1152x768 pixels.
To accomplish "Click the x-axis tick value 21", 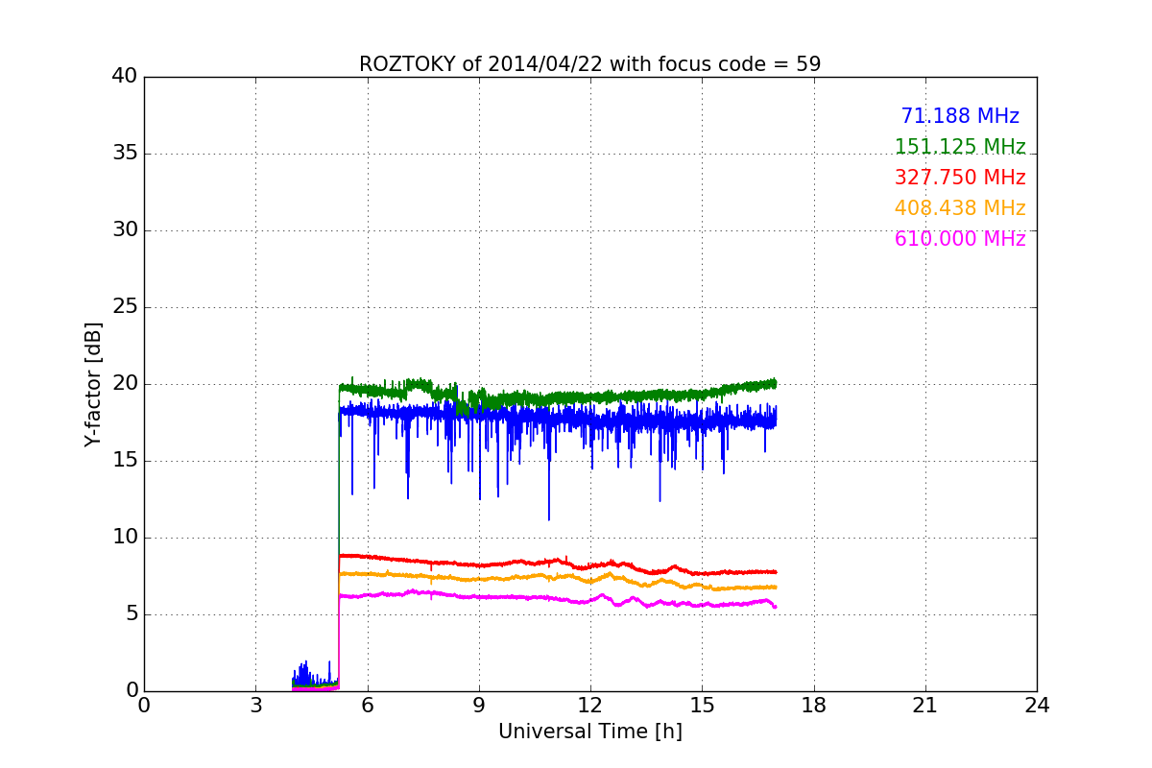I will 925,706.
